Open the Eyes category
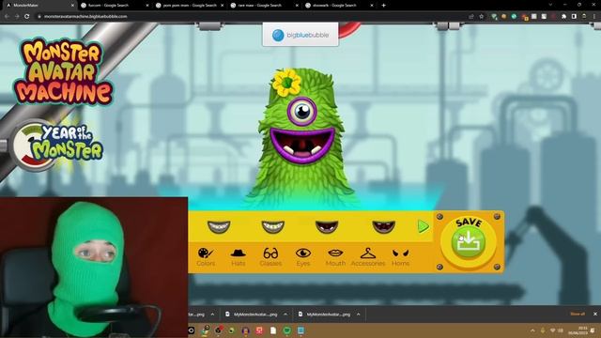 coord(302,256)
